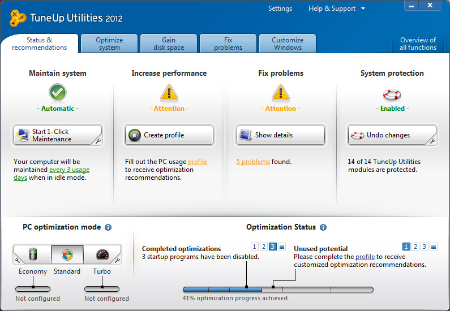The width and height of the screenshot is (450, 311).
Task: Show list view of Unused potential
Action: click(434, 247)
